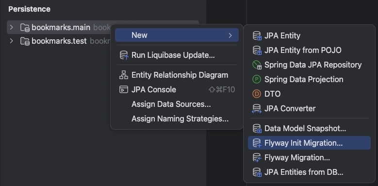This screenshot has width=378, height=186.
Task: Click the Spring Data JPA Repository icon
Action: click(x=257, y=65)
